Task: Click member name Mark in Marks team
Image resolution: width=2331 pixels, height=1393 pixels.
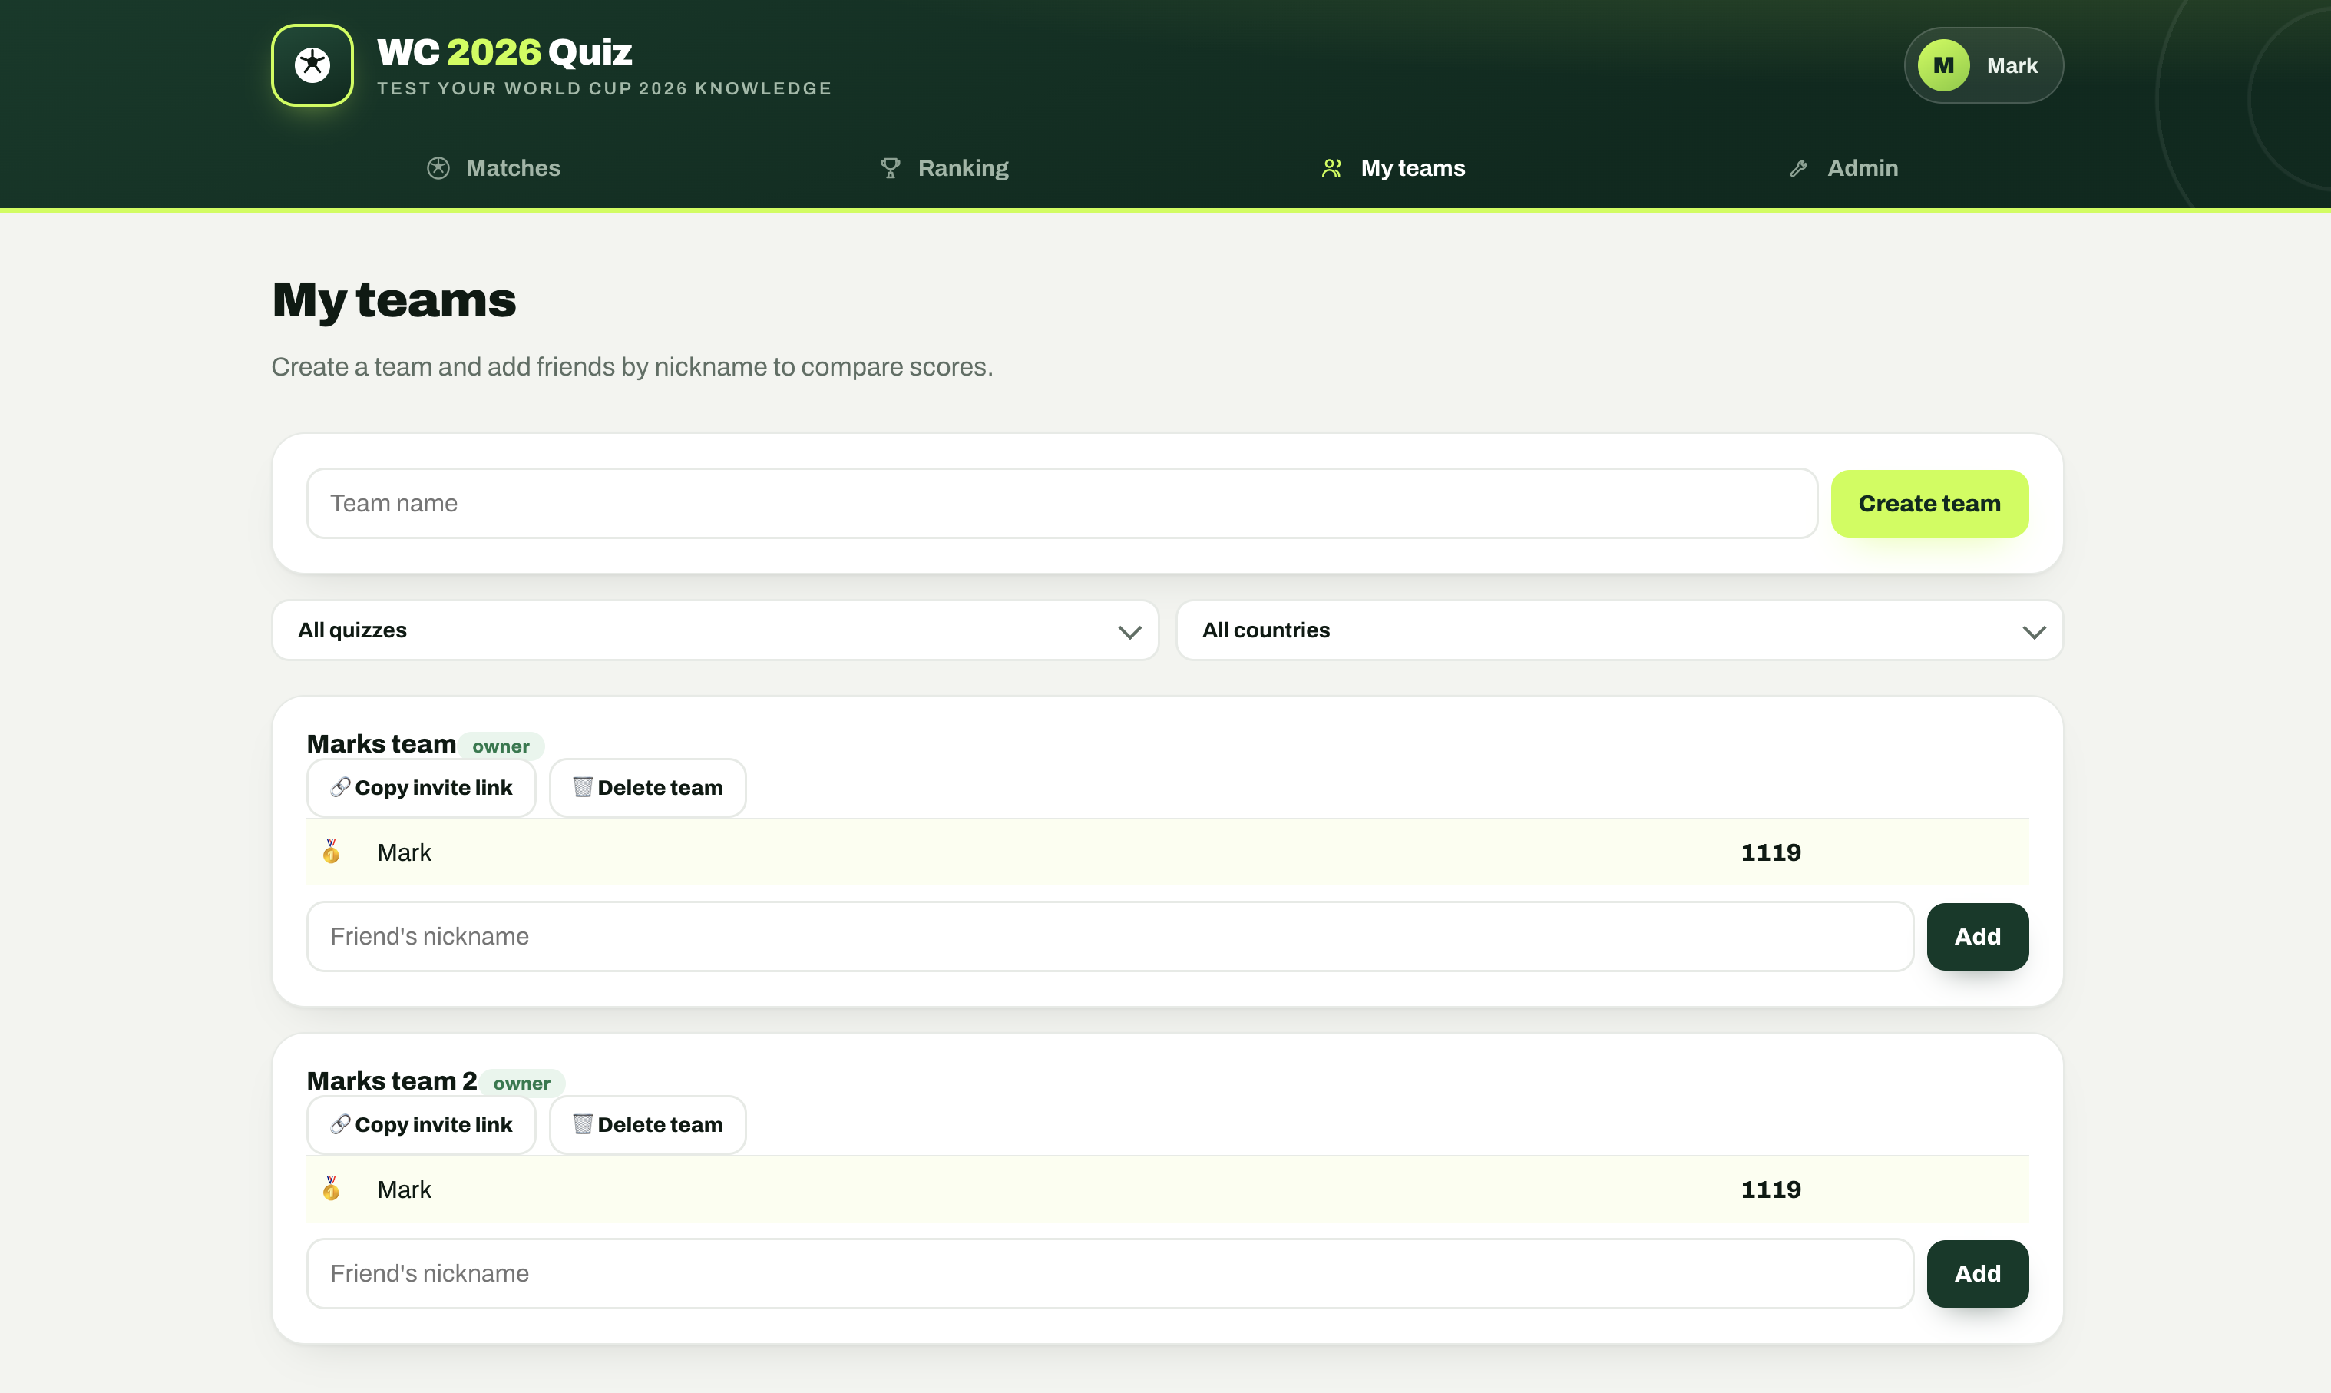Action: tap(404, 852)
